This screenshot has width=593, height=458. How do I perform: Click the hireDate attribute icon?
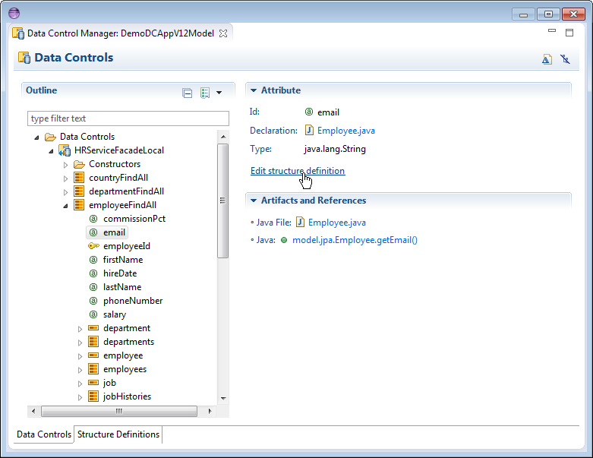93,273
